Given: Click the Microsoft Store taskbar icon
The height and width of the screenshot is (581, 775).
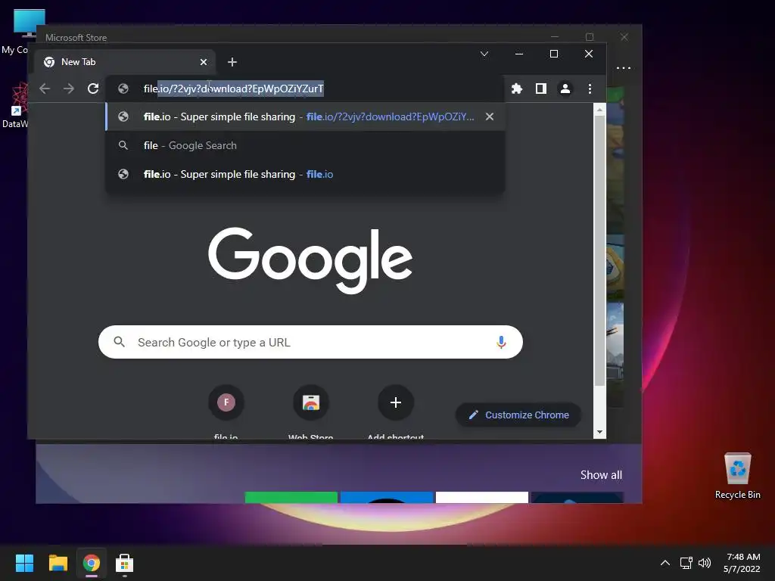Looking at the screenshot, I should [x=125, y=563].
